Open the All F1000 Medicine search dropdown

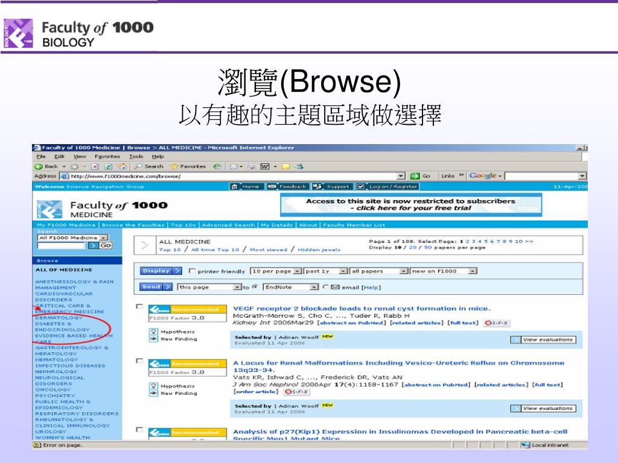[x=73, y=238]
